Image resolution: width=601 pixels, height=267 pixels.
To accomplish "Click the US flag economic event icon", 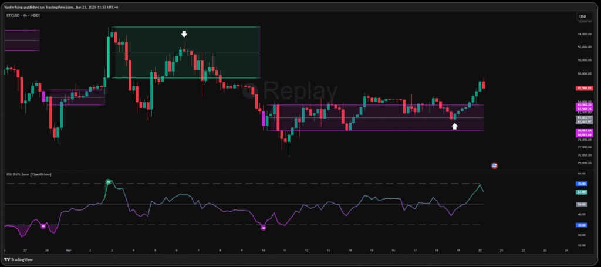I will click(494, 165).
